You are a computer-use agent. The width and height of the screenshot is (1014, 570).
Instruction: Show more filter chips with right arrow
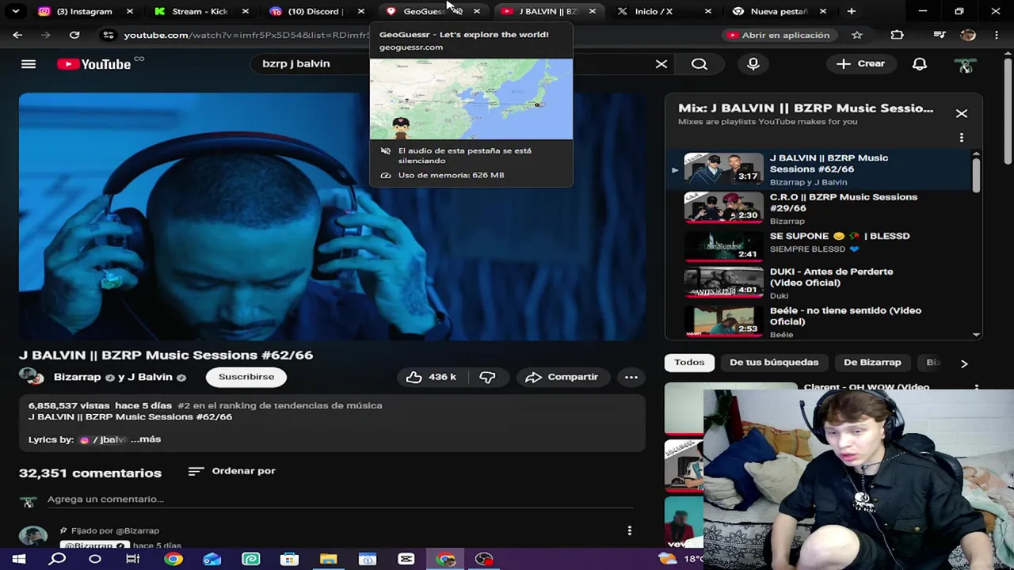pos(964,363)
